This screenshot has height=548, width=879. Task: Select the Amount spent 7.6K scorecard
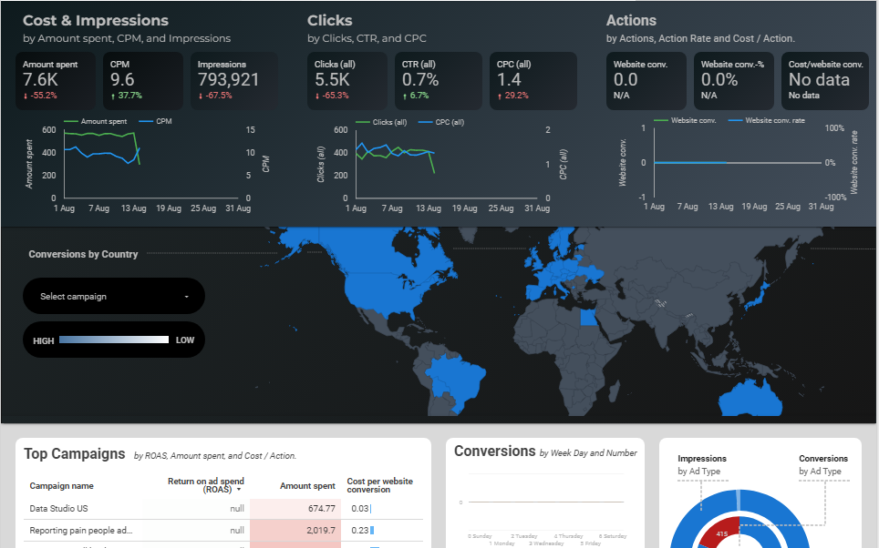[x=56, y=81]
